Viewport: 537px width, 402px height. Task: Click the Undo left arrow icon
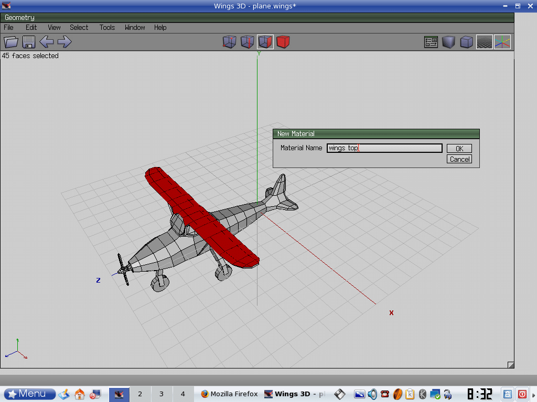pos(47,42)
